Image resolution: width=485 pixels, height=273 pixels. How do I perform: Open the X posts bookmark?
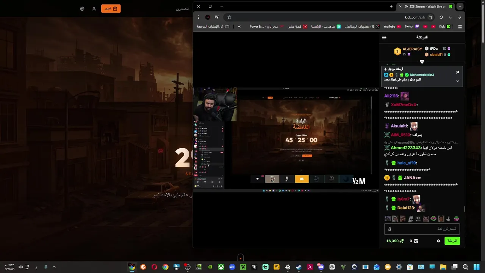click(x=362, y=27)
